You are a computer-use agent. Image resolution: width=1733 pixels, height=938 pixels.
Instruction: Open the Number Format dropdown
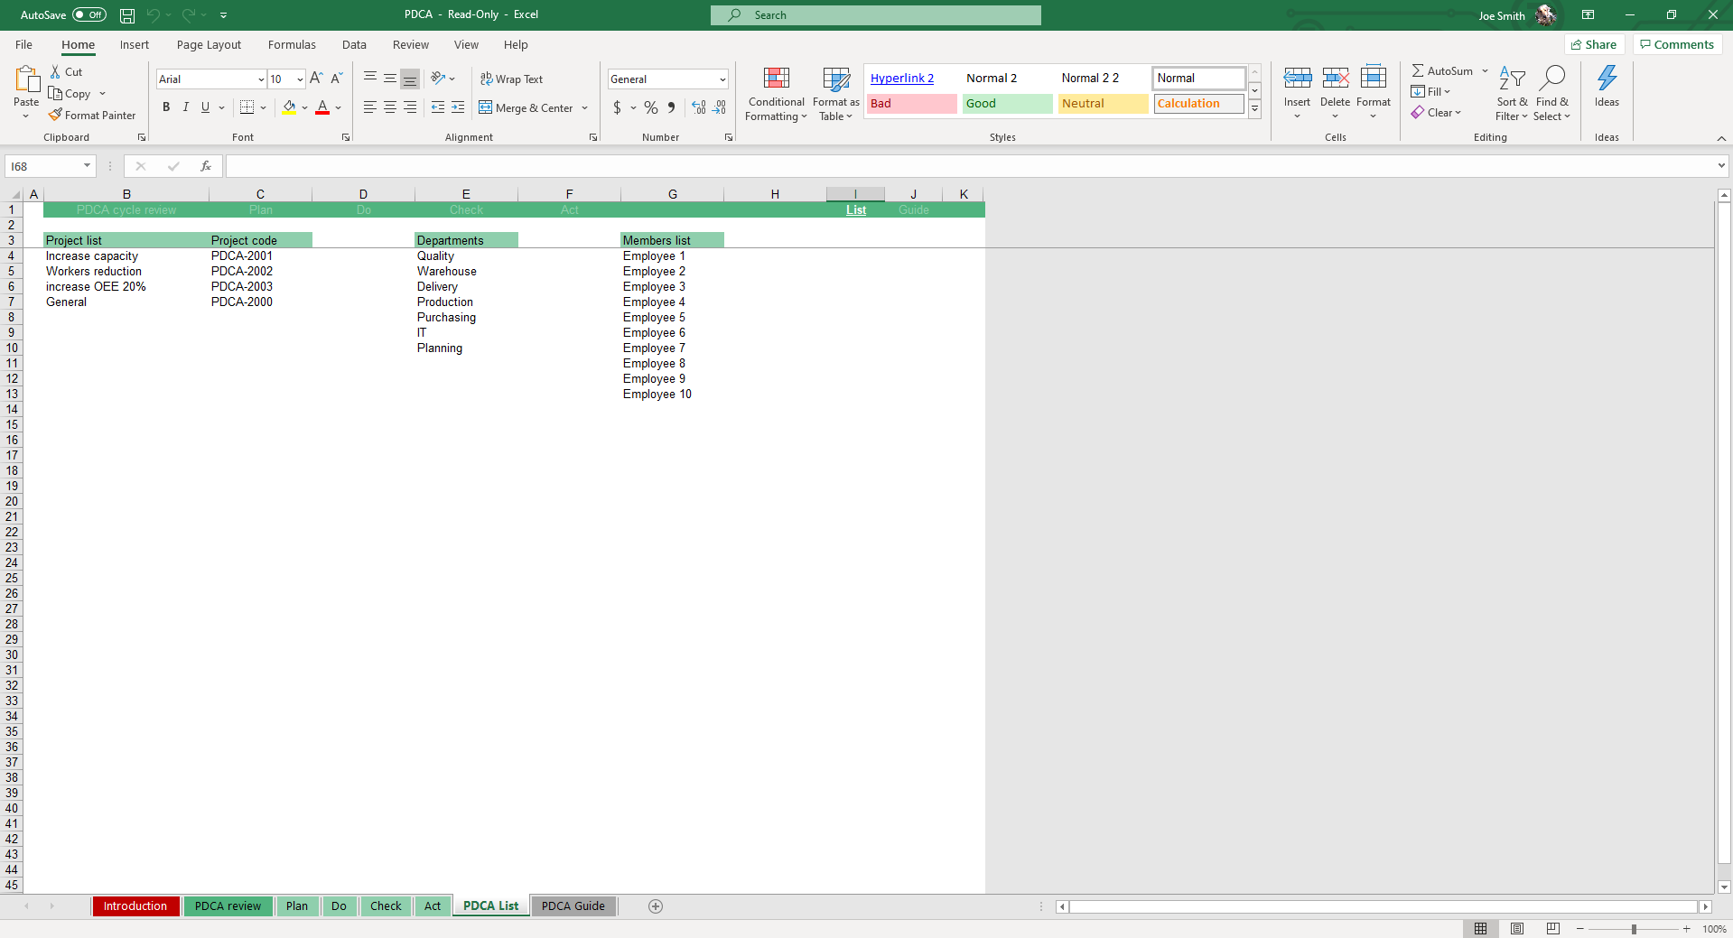[x=722, y=79]
